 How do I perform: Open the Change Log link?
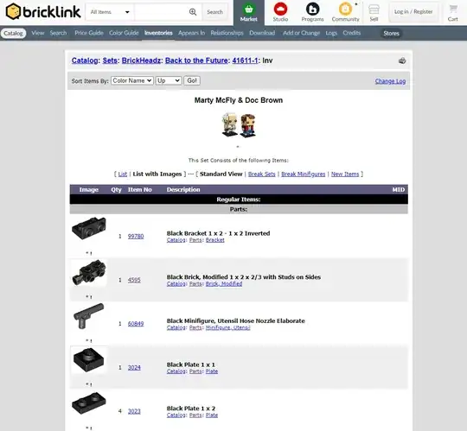point(390,81)
